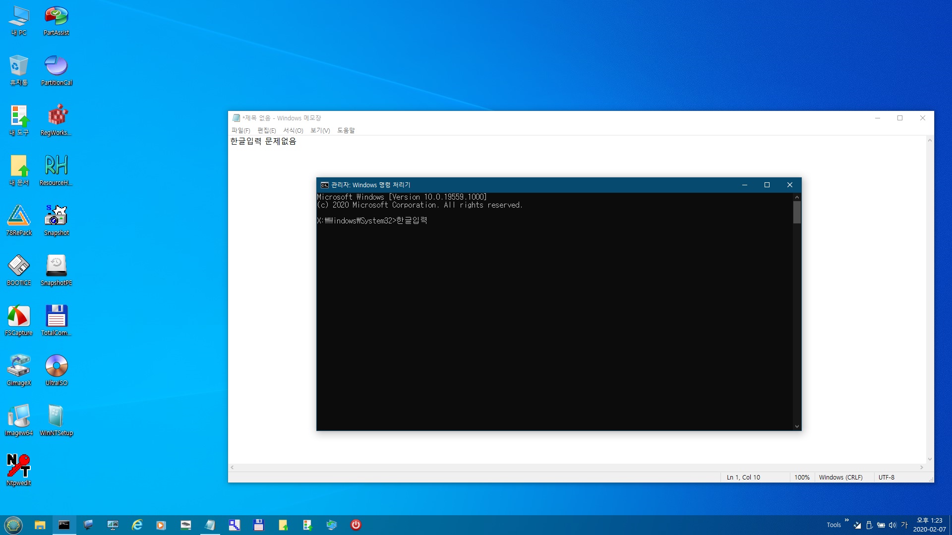952x535 pixels.
Task: Select TotalCommander floppy desktop icon
Action: 56,321
